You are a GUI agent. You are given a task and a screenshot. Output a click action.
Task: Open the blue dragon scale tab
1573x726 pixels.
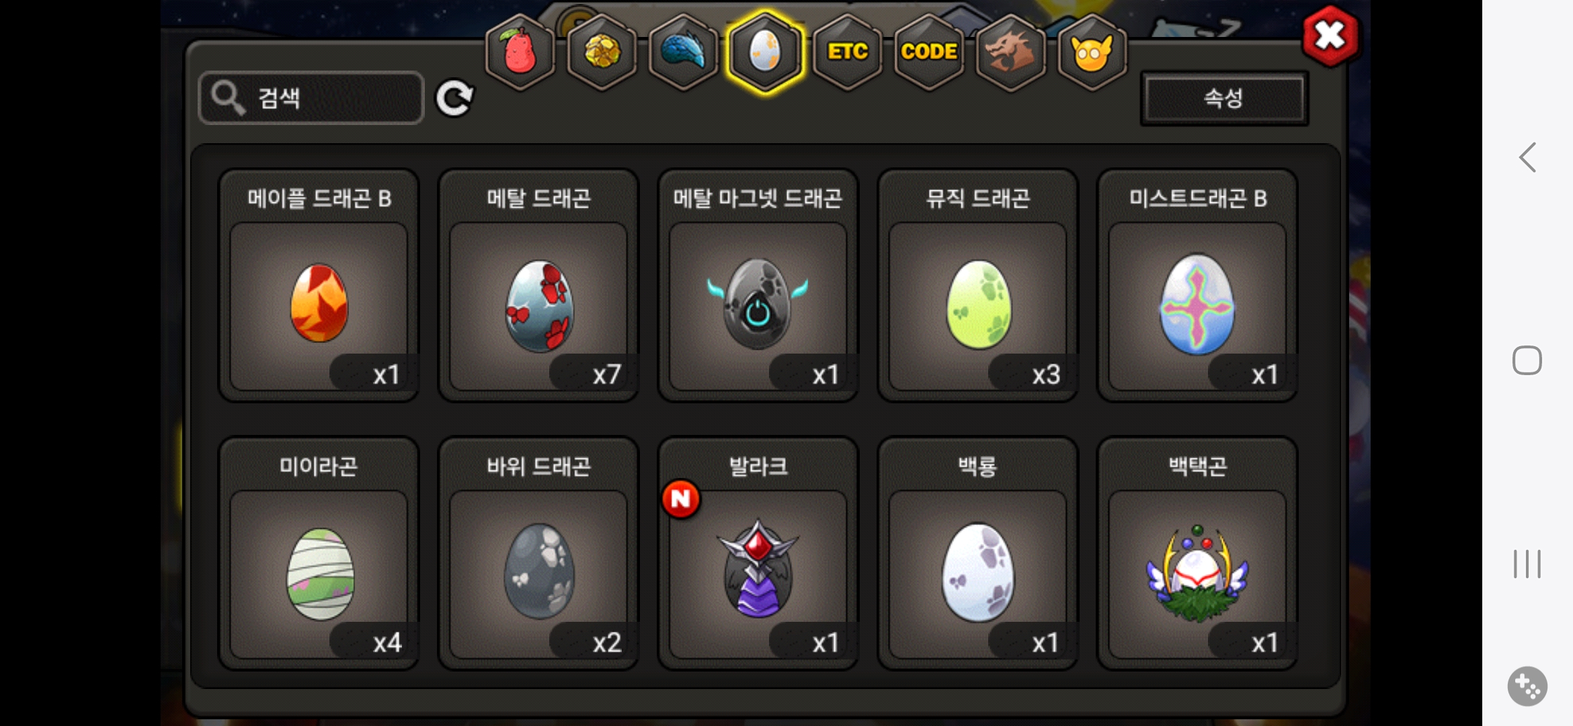[683, 52]
